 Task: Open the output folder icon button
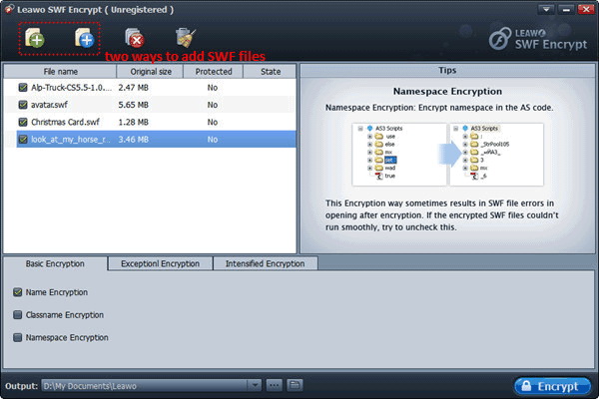(x=295, y=385)
